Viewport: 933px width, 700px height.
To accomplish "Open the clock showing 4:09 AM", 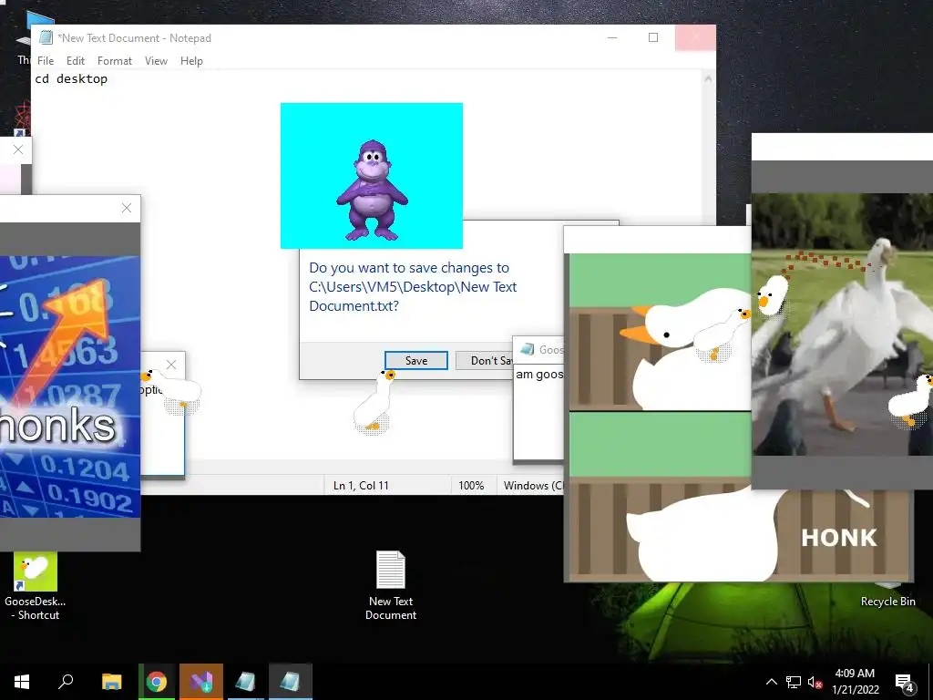I will [x=855, y=682].
